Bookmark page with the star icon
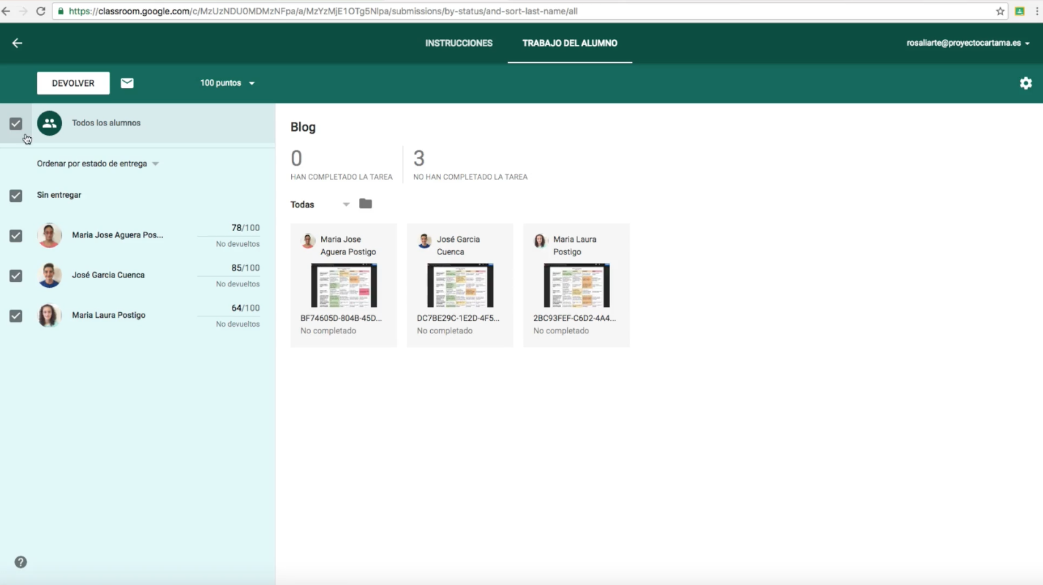This screenshot has width=1043, height=585. pyautogui.click(x=1000, y=11)
